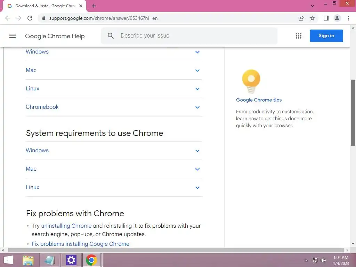Open the taskbar clock showing 1:04 AM
The image size is (356, 267).
[x=341, y=260]
